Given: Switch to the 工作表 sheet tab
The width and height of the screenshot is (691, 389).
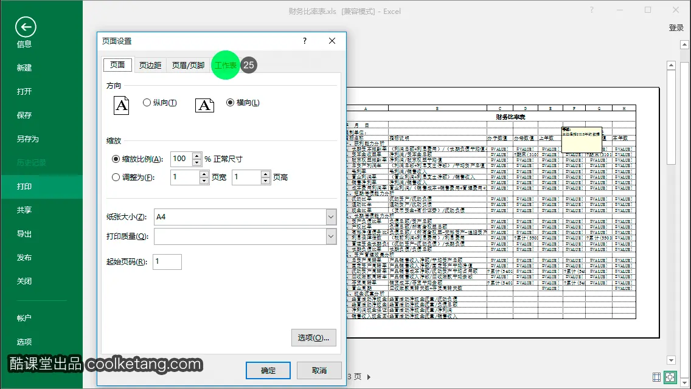Looking at the screenshot, I should (226, 65).
